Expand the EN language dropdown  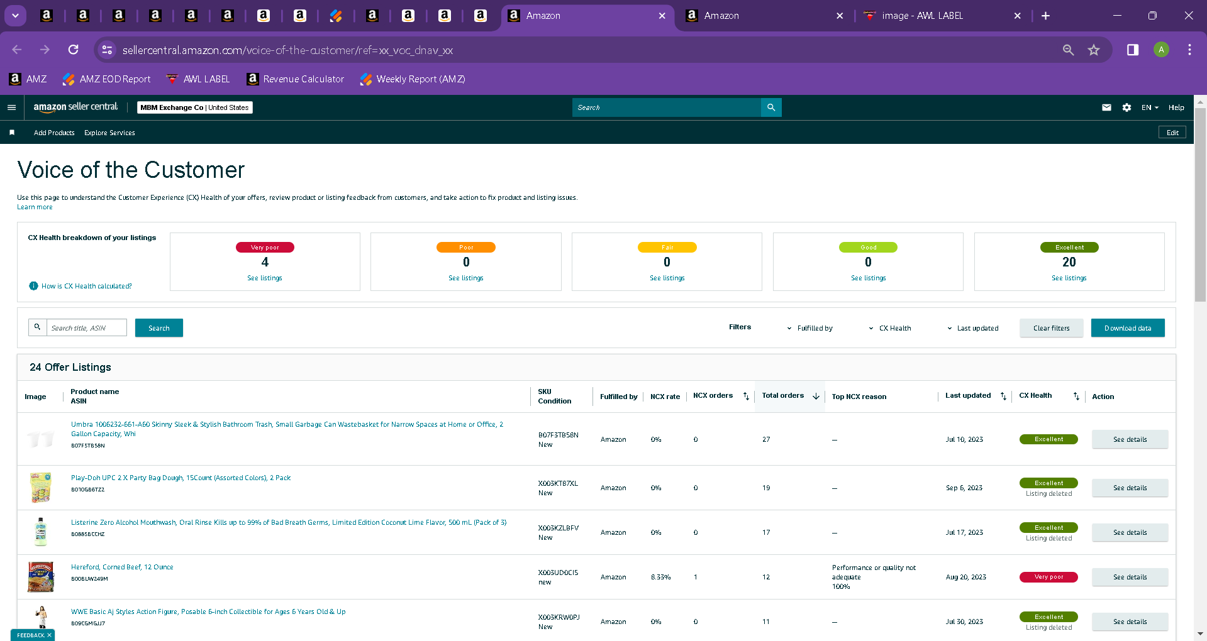(1150, 107)
